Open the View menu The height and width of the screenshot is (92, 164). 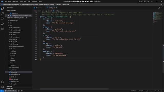pyautogui.click(x=21, y=2)
